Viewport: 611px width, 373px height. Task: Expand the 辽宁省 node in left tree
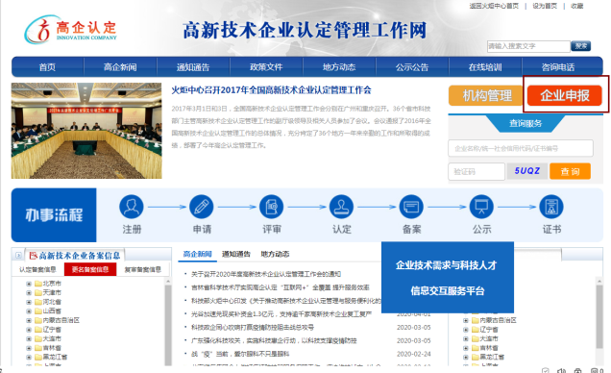[x=29, y=330]
